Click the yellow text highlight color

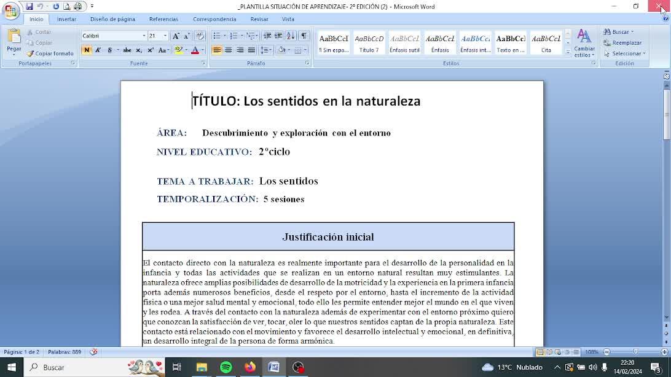178,50
